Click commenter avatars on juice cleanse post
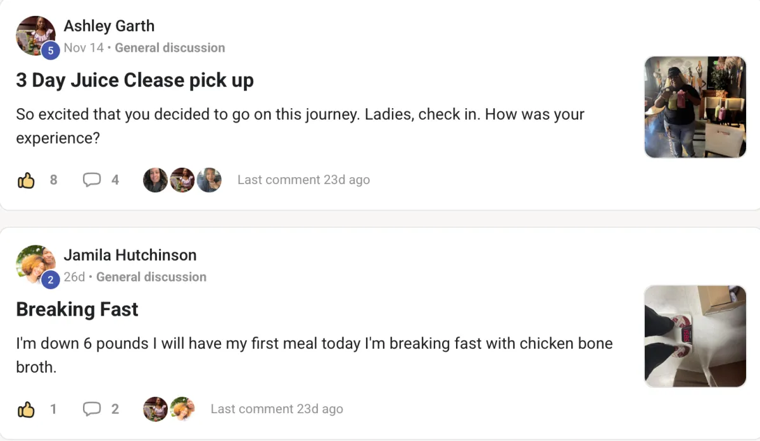 182,180
